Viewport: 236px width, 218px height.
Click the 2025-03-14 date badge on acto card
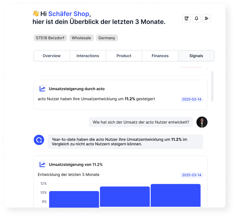point(192,99)
